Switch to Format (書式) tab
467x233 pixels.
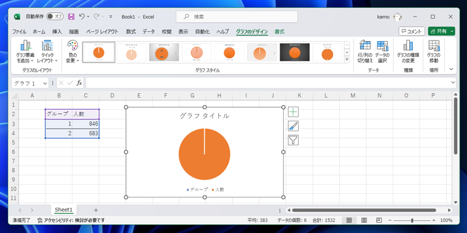(280, 32)
